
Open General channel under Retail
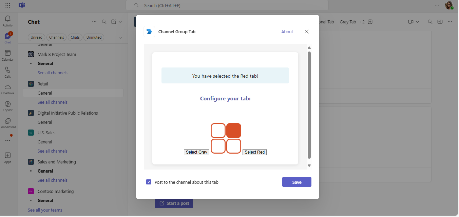pyautogui.click(x=73, y=93)
